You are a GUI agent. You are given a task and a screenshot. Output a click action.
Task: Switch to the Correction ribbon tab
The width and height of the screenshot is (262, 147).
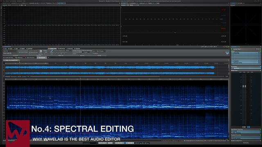[x=53, y=49]
